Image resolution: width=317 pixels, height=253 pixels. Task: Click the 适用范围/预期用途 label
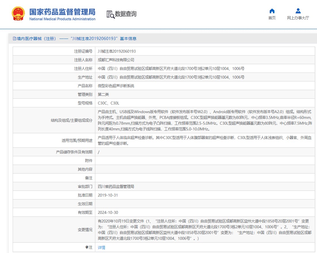tap(77, 140)
